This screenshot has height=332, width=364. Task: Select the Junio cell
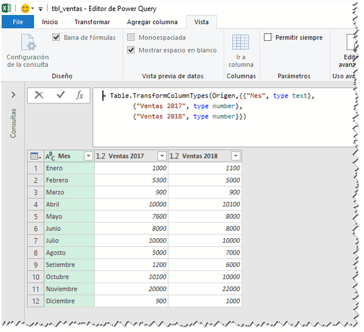coord(69,228)
